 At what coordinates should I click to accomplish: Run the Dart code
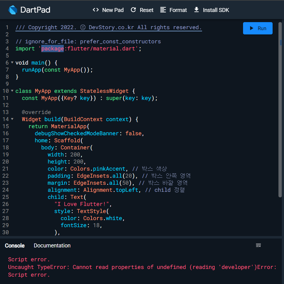(258, 28)
